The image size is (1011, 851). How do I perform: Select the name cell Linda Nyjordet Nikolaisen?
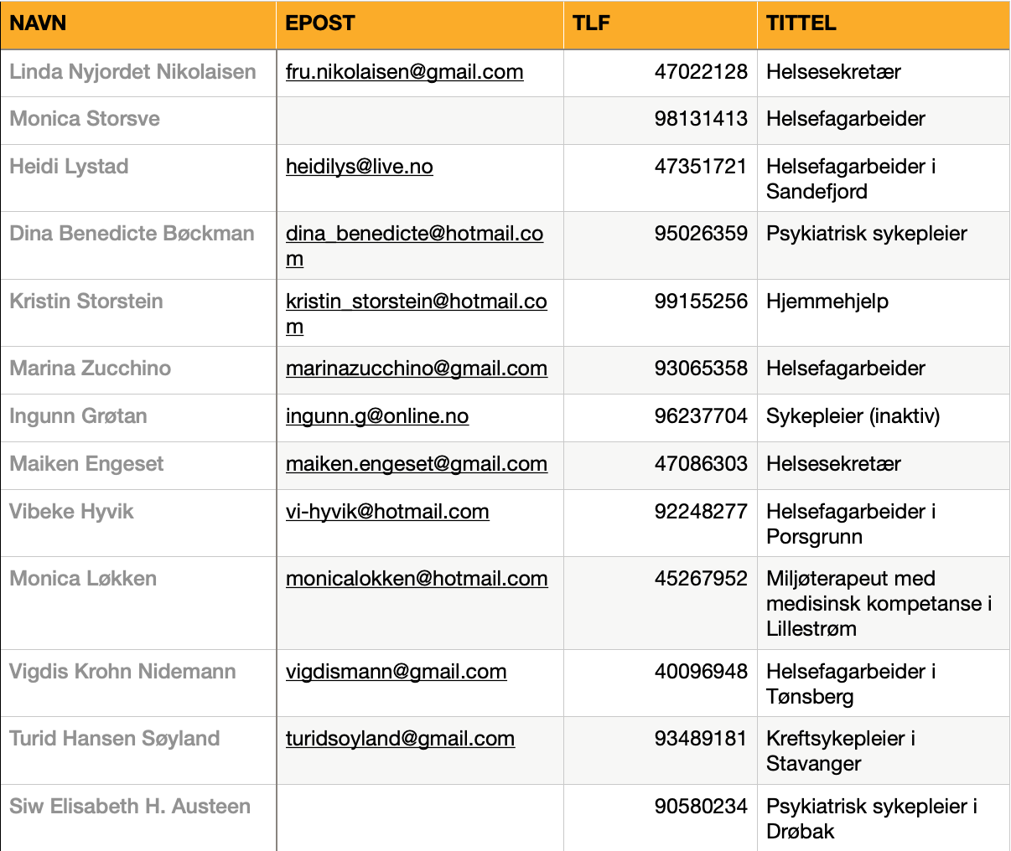[133, 72]
